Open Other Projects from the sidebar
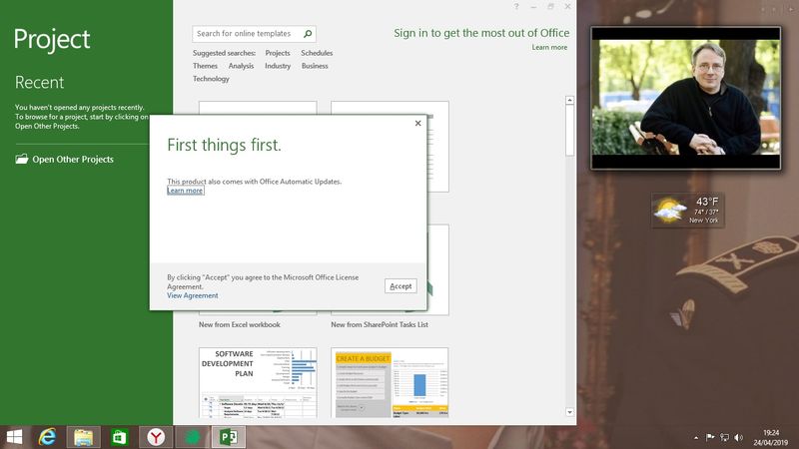This screenshot has width=799, height=449. 73,160
